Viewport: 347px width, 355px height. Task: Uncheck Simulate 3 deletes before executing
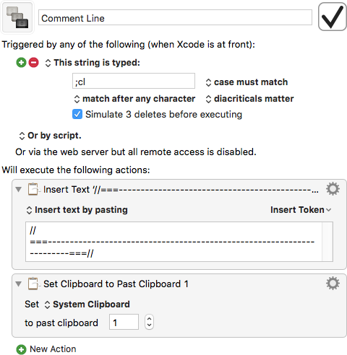pyautogui.click(x=77, y=114)
